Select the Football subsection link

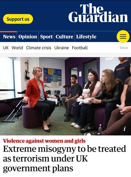pos(80,48)
